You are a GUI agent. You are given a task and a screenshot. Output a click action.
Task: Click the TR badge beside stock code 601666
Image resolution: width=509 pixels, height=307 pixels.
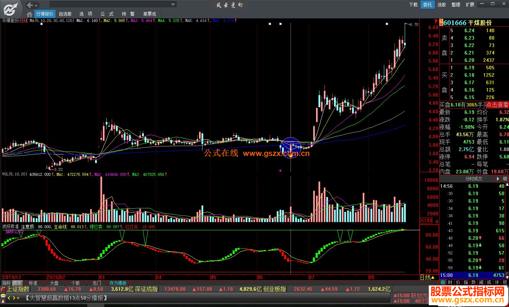tap(441, 23)
